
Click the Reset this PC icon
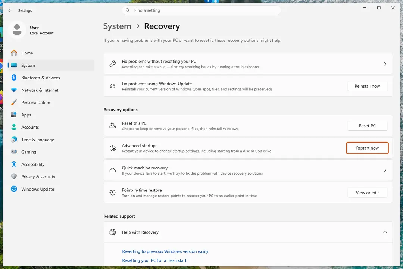tap(113, 126)
